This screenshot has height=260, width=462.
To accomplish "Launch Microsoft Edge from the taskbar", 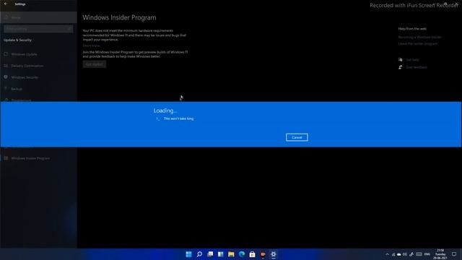I will [242, 254].
